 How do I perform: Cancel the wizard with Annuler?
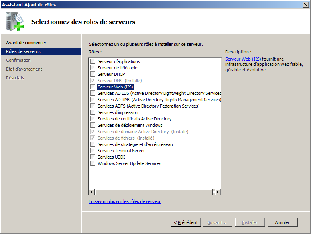click(282, 222)
